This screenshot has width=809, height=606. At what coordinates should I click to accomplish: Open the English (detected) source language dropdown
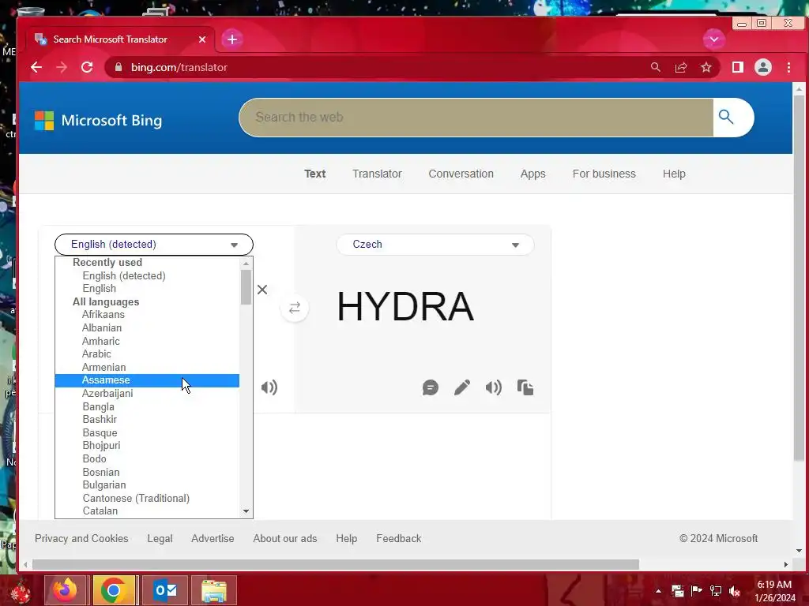154,245
